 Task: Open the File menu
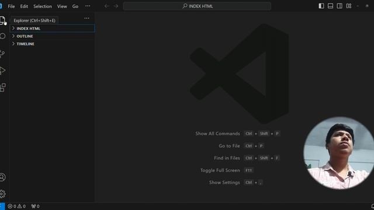coord(11,6)
